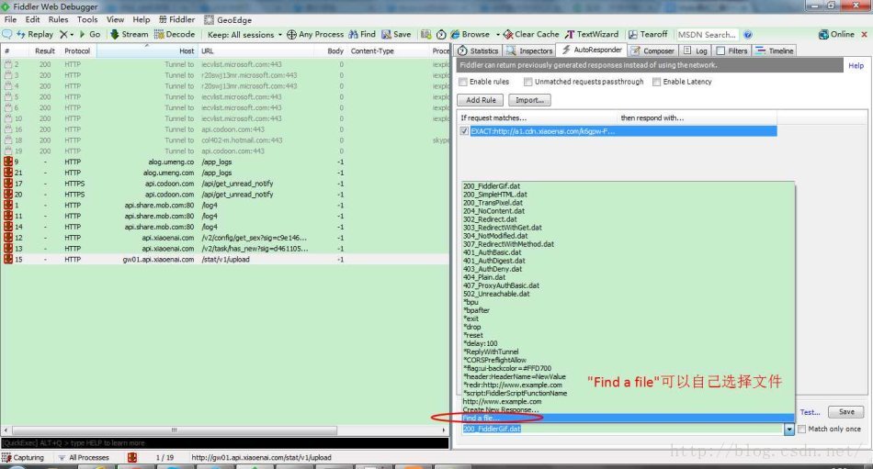The height and width of the screenshot is (469, 873).
Task: Toggle Stream mode in toolbar
Action: pos(130,34)
